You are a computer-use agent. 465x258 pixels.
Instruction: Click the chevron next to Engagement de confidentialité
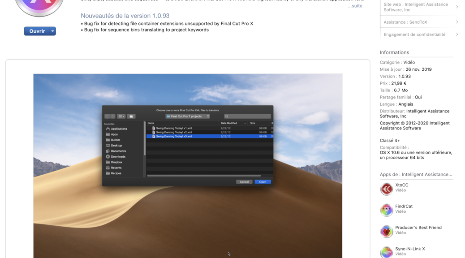click(x=456, y=34)
